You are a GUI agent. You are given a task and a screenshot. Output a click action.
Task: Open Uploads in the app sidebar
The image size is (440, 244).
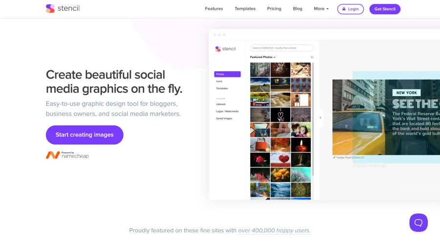coord(221,104)
